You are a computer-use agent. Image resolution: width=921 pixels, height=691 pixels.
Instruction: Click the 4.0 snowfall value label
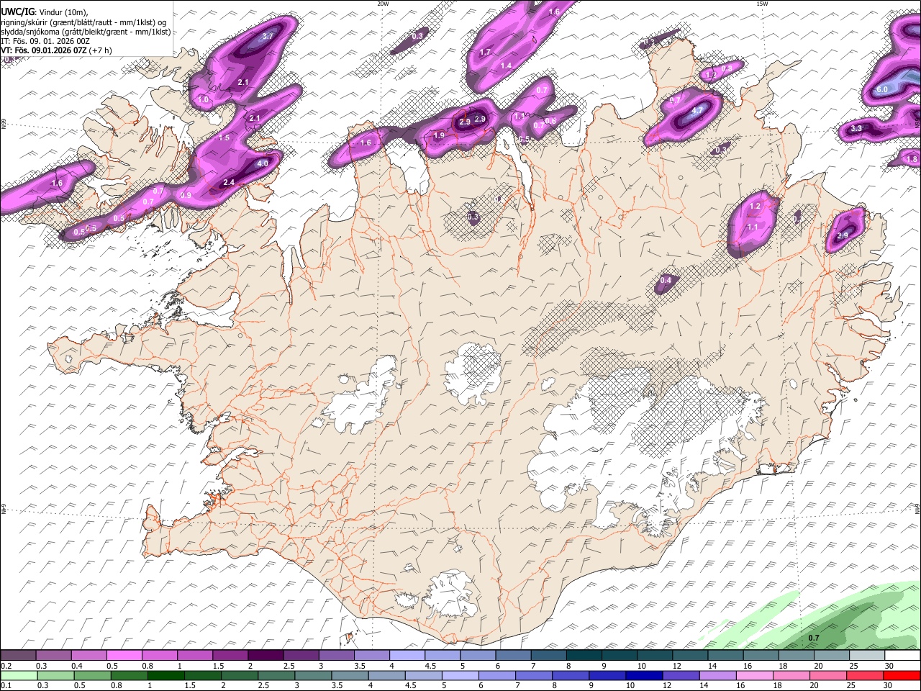click(263, 164)
